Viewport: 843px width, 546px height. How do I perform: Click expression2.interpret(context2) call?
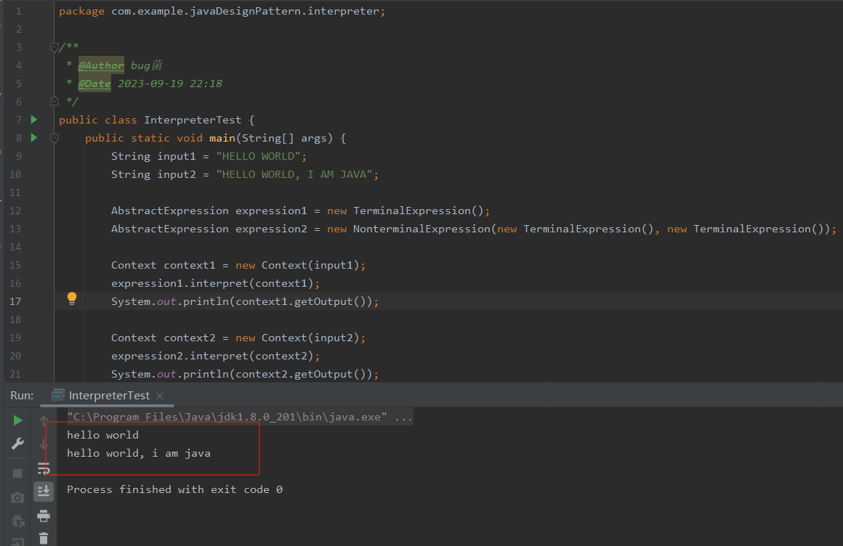(212, 356)
